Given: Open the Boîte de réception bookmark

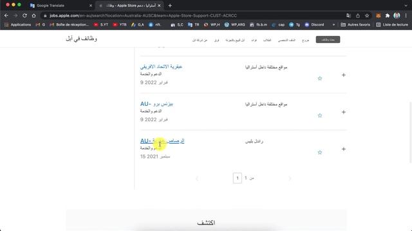Looking at the screenshot, I should (70, 24).
